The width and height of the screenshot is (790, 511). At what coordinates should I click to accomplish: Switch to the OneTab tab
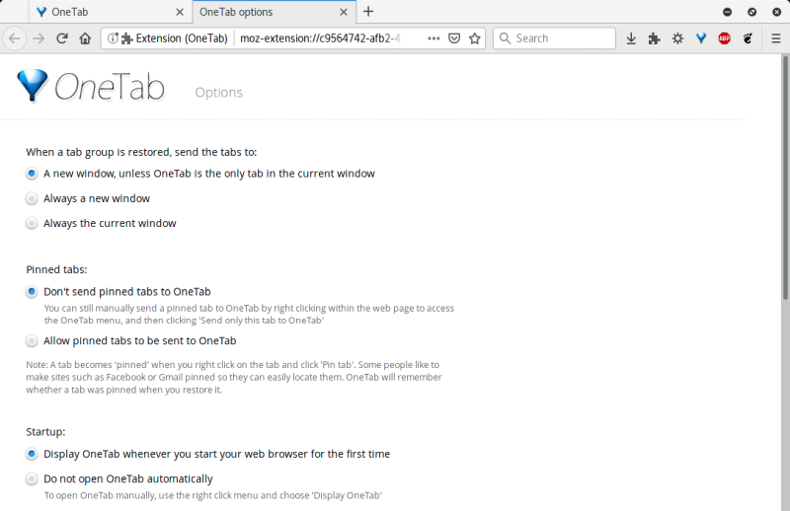tap(111, 12)
